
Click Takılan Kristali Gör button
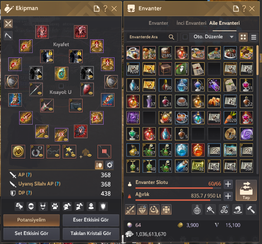(x=91, y=233)
